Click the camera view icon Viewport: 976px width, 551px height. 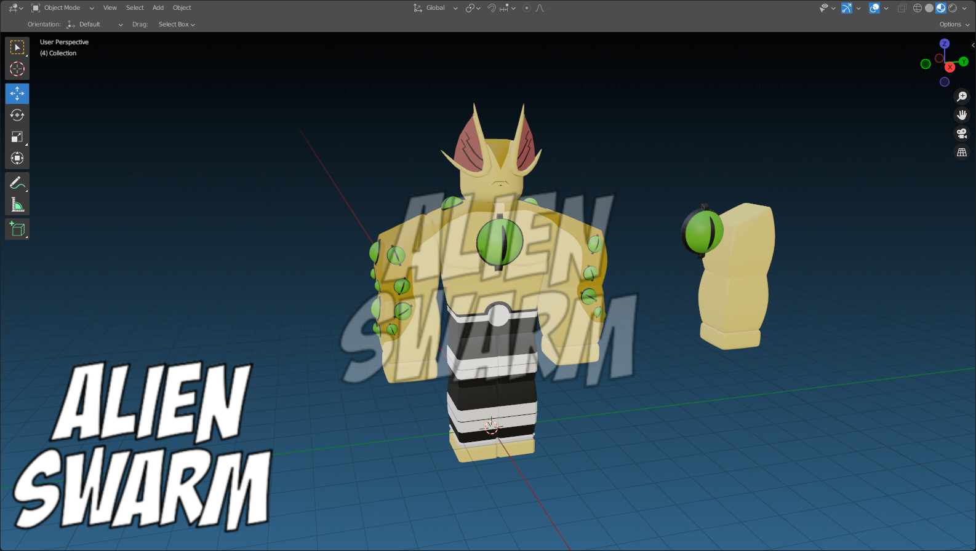[x=962, y=133]
